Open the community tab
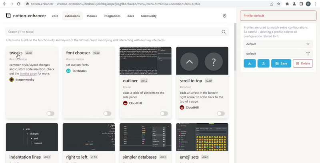This screenshot has height=163, width=320. pyautogui.click(x=148, y=16)
